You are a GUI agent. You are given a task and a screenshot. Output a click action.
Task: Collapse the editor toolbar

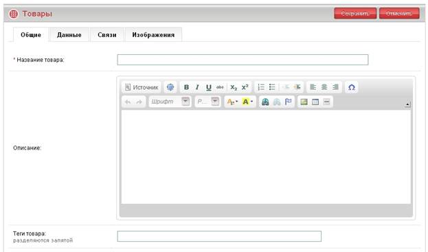[407, 104]
